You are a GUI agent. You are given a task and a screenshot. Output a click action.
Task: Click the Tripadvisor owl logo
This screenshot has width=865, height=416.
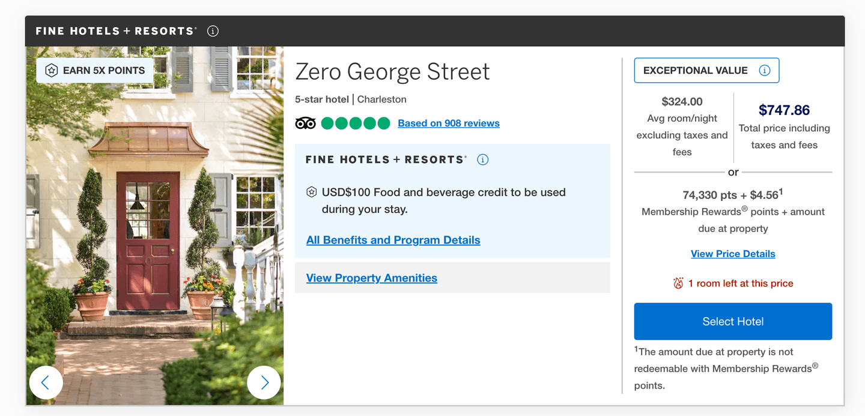click(305, 123)
